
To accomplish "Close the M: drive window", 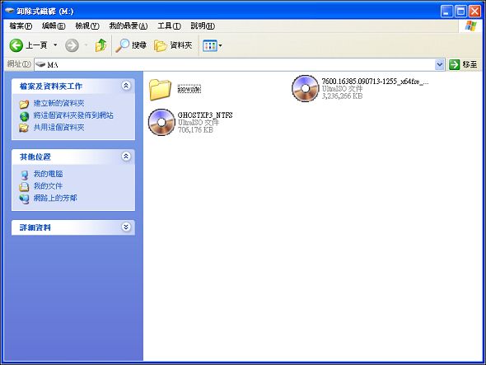I will (x=474, y=12).
